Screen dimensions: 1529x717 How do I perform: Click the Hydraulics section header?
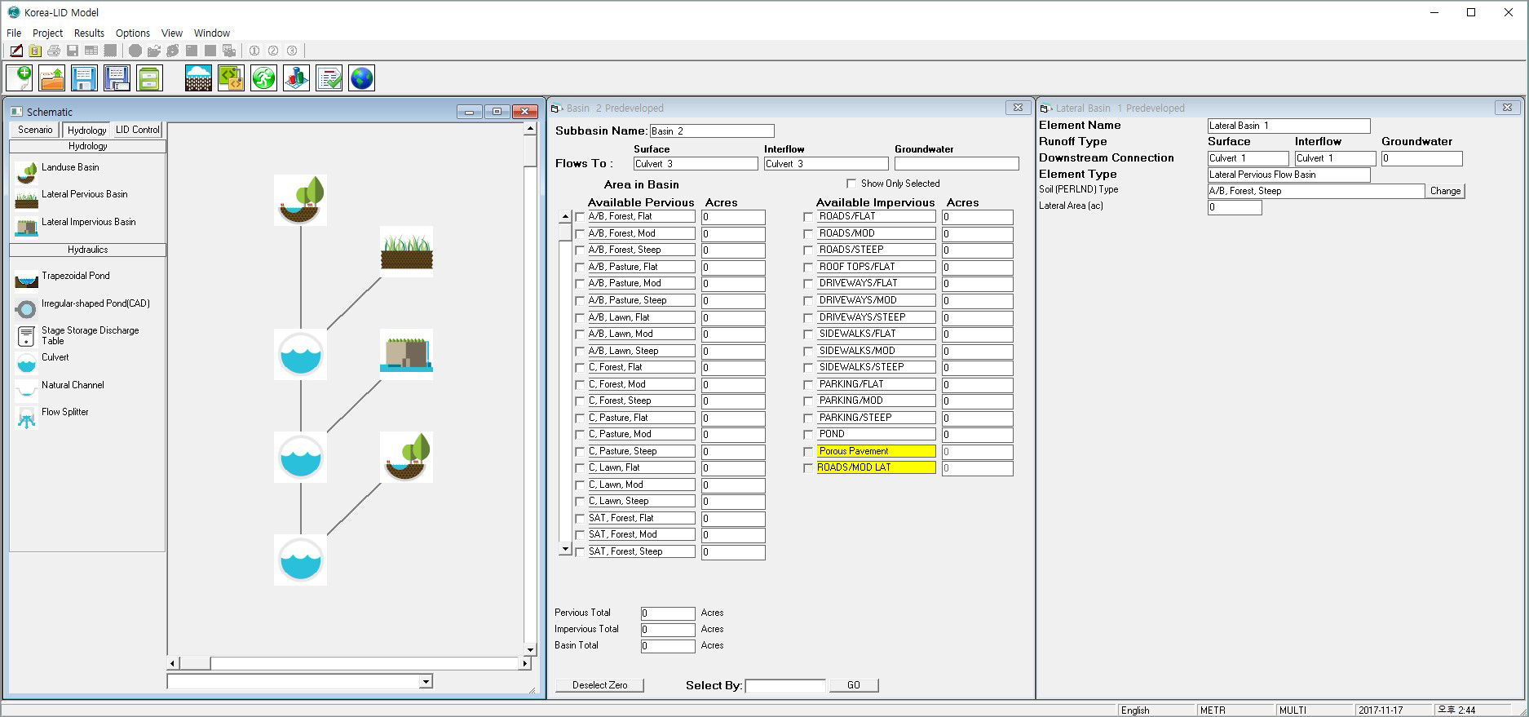click(87, 250)
